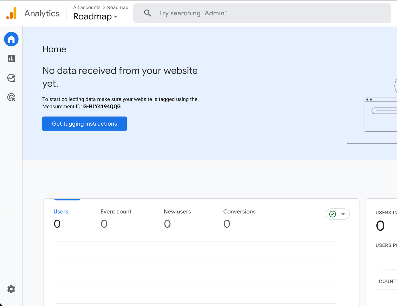Open the data quality dropdown arrow
Image resolution: width=397 pixels, height=306 pixels.
pos(343,214)
